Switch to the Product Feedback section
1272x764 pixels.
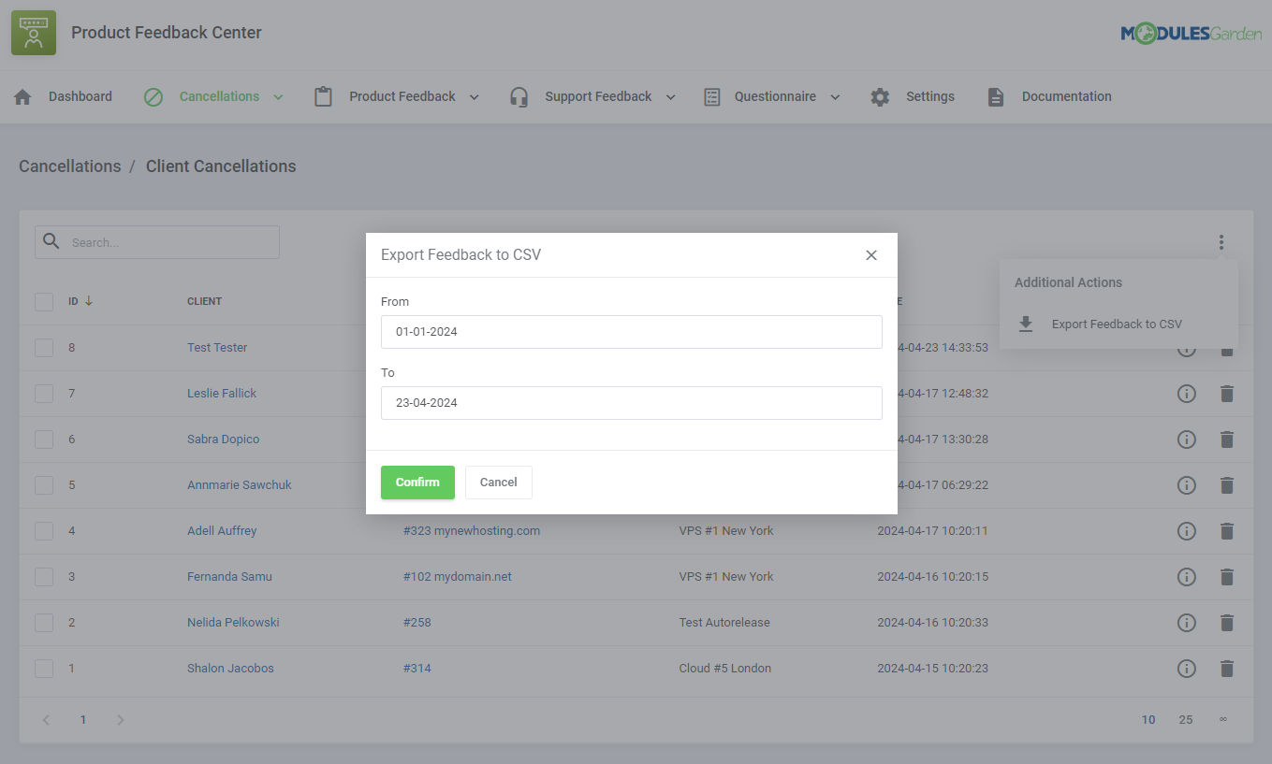pyautogui.click(x=402, y=95)
